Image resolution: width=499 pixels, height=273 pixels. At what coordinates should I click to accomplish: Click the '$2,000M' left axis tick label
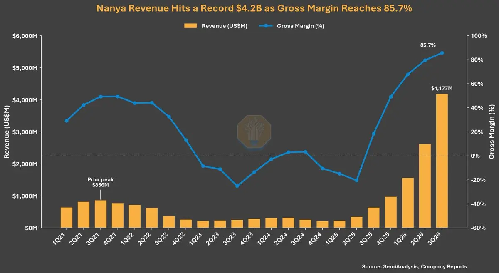25,164
